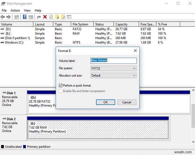Viewport: 195px width, 155px height.
Task: Click the NTFS file system cell
Action: coord(76,42)
